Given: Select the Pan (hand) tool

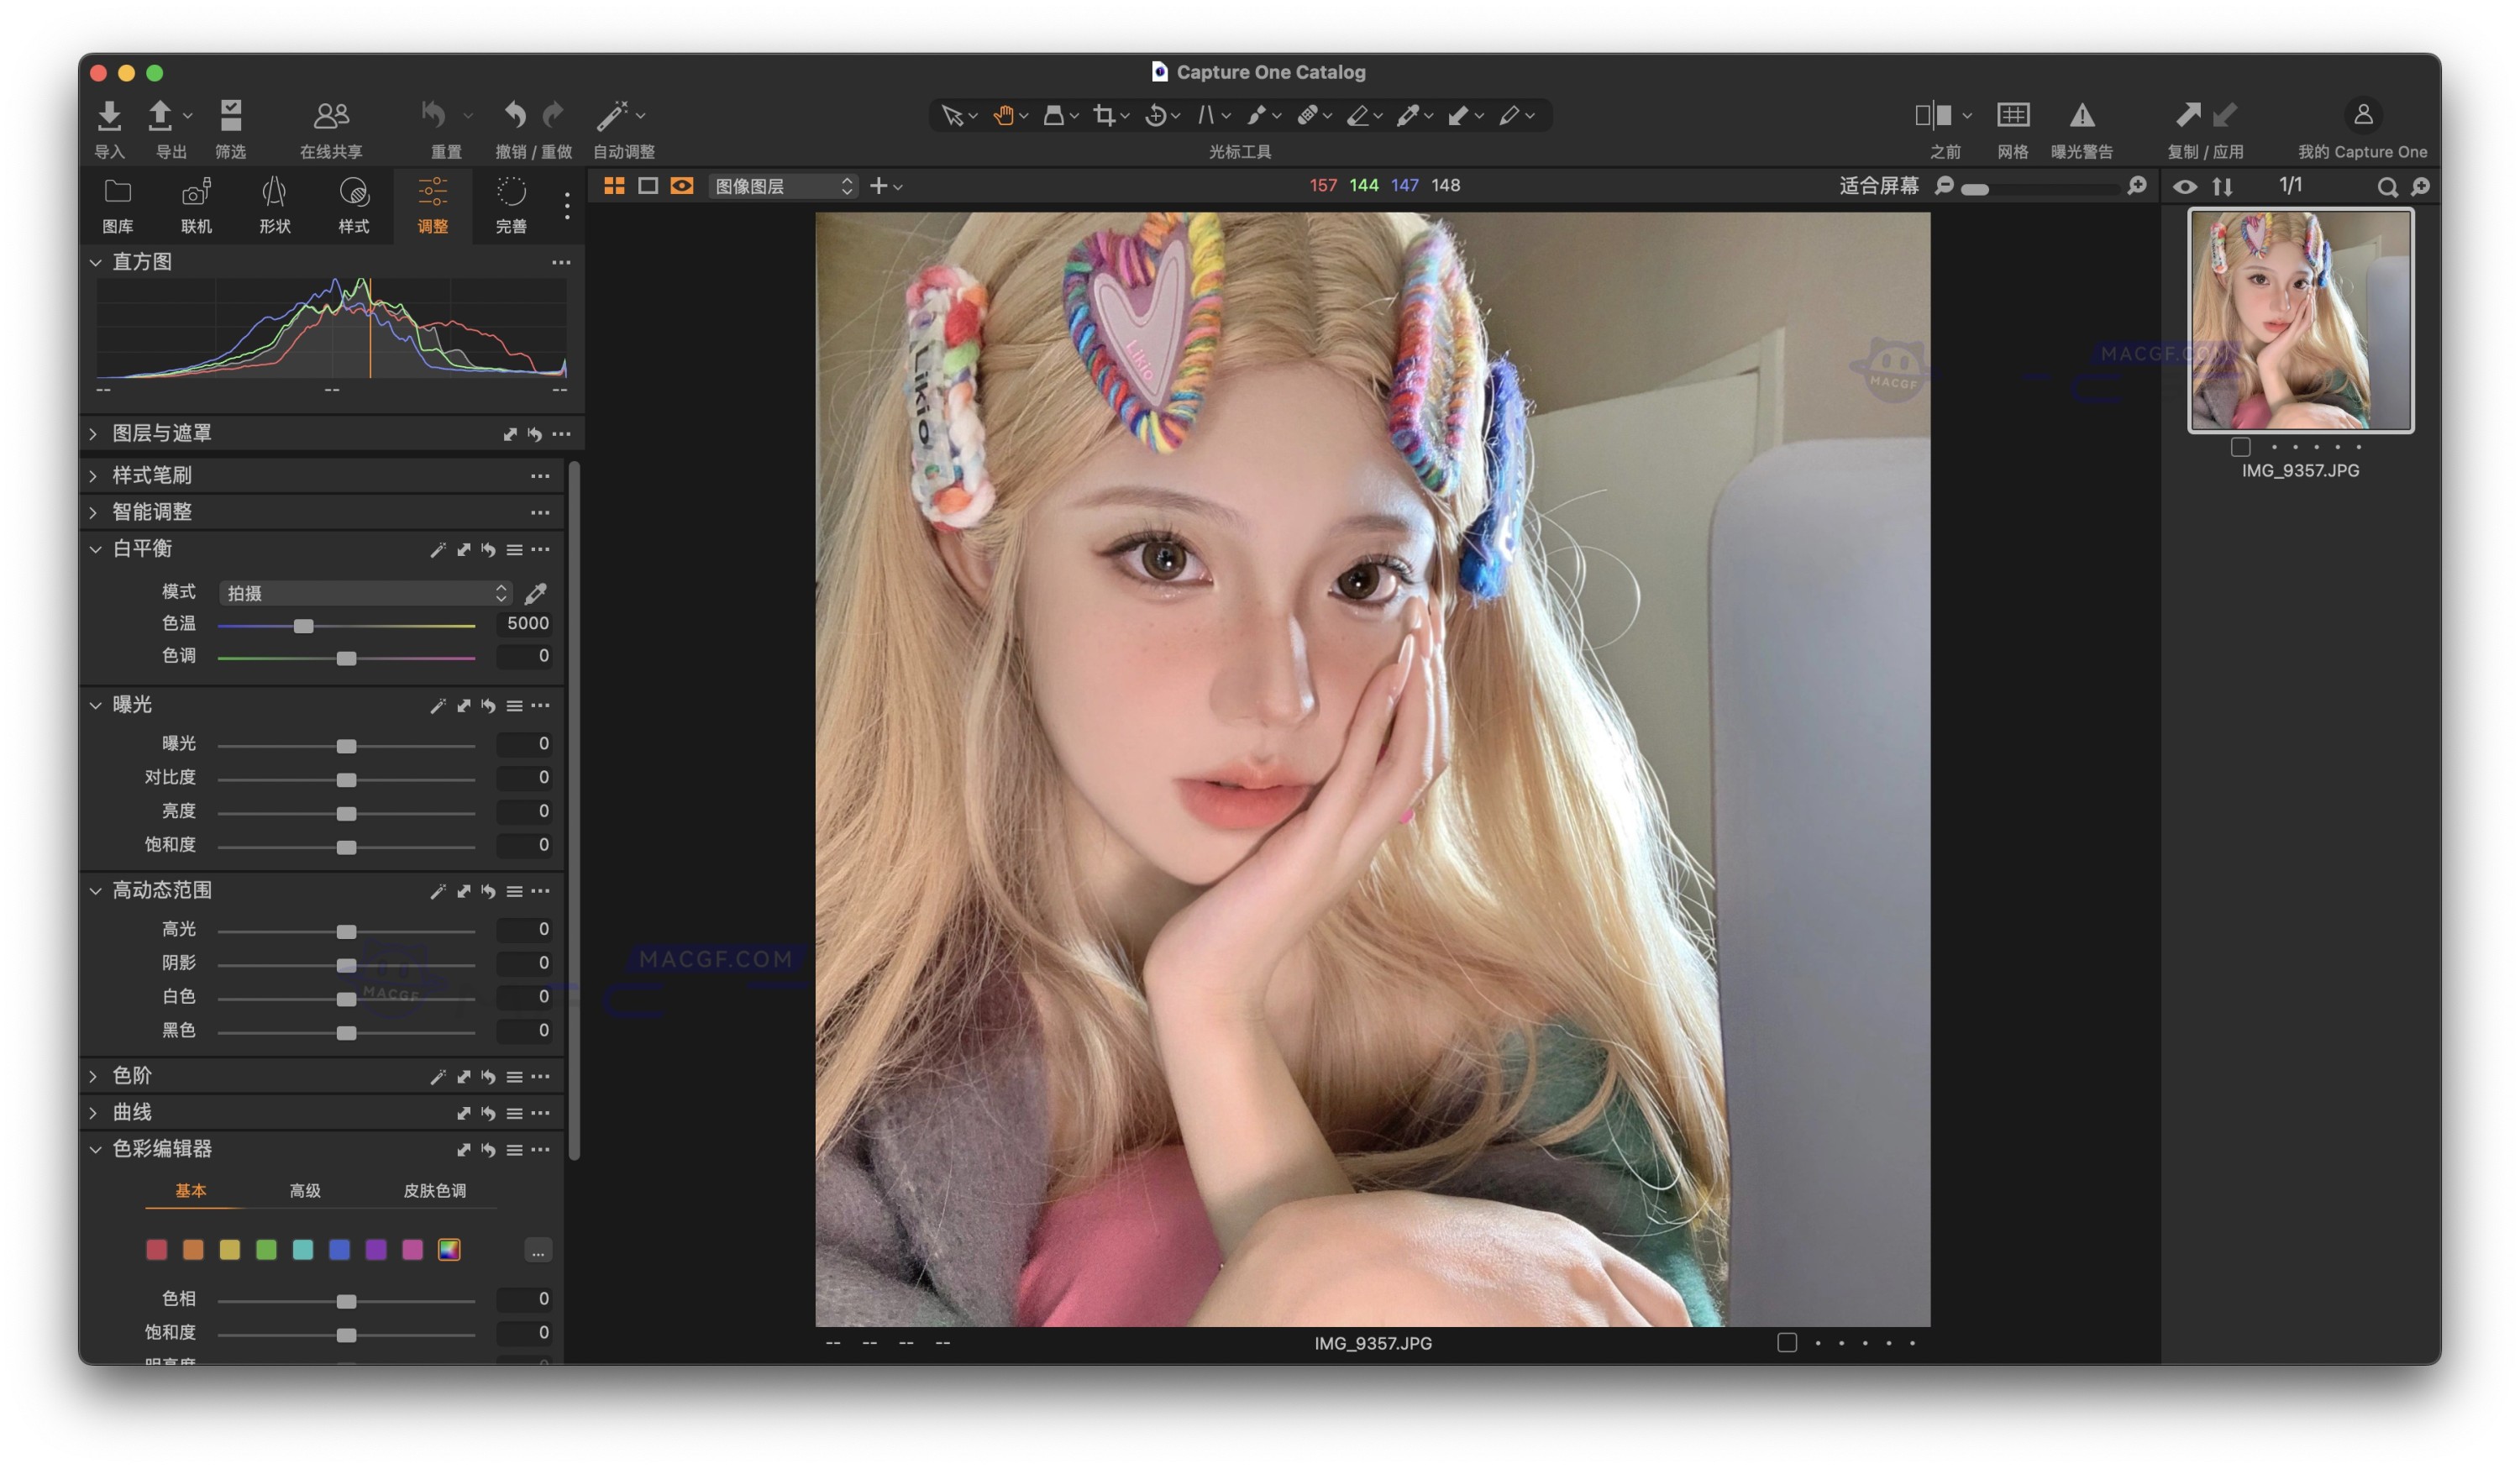Looking at the screenshot, I should point(1005,115).
